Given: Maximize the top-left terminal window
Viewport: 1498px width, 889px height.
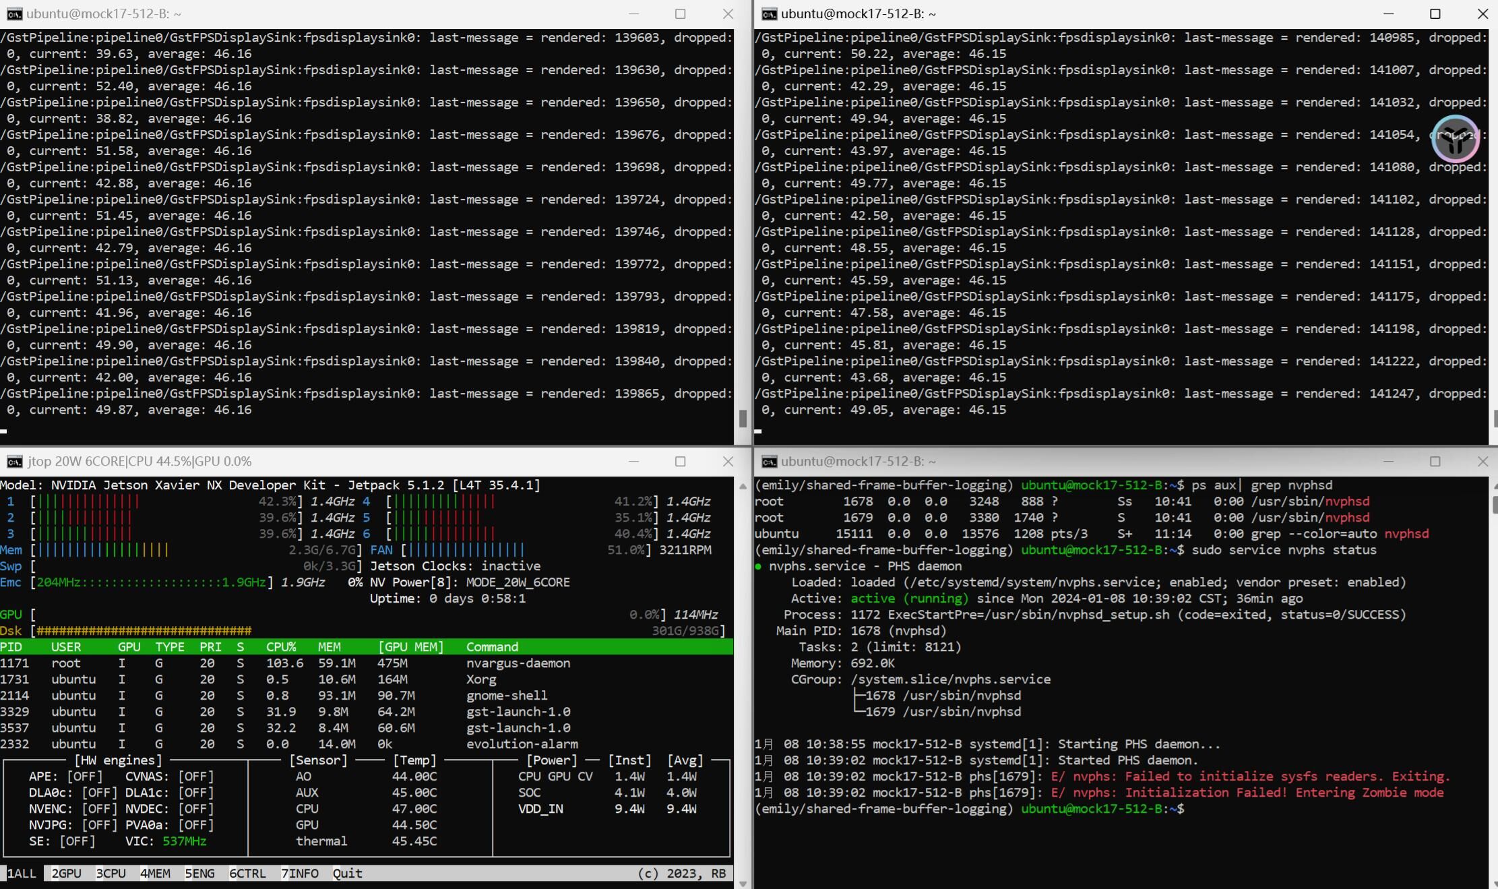Looking at the screenshot, I should tap(681, 14).
